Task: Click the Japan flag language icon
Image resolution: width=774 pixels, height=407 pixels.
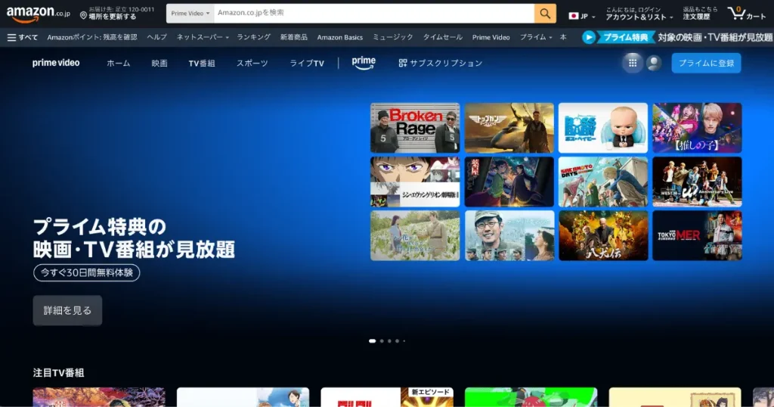Action: [x=573, y=16]
